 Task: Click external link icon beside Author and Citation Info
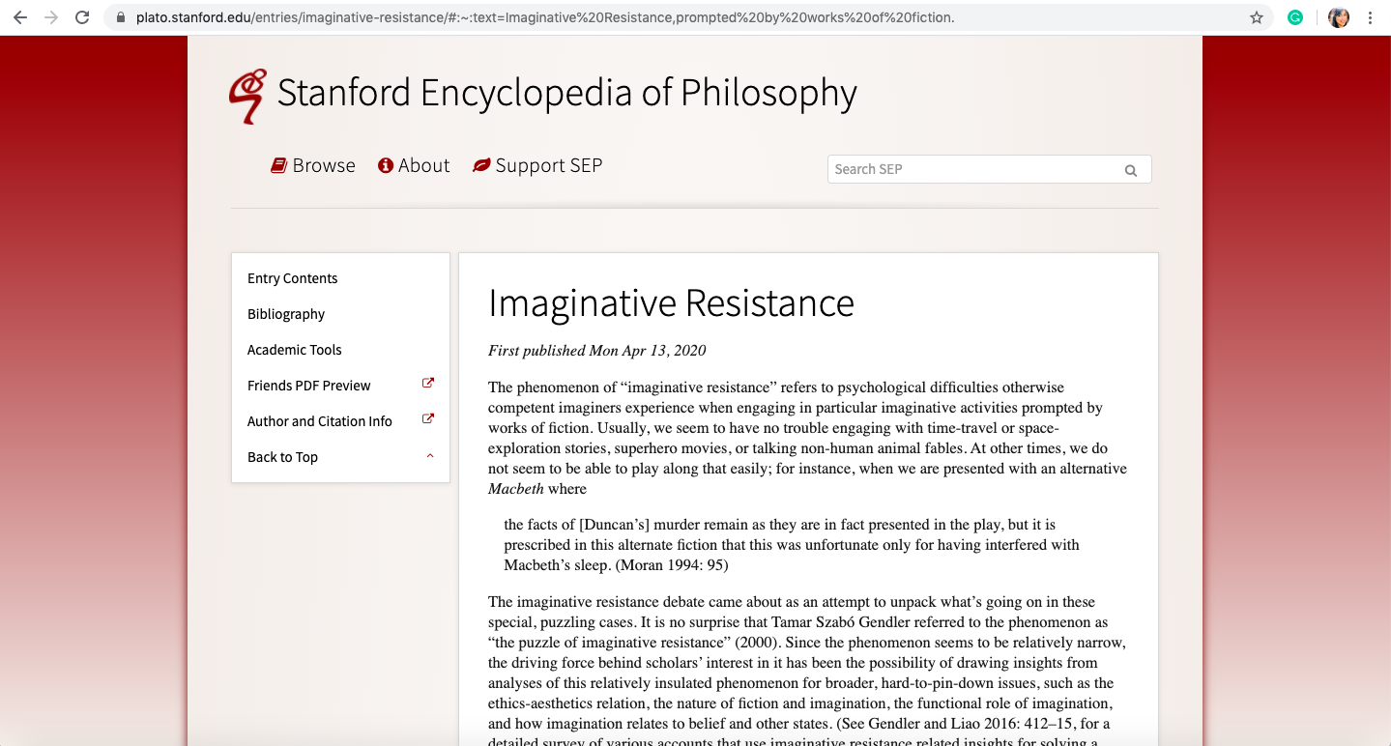(428, 419)
